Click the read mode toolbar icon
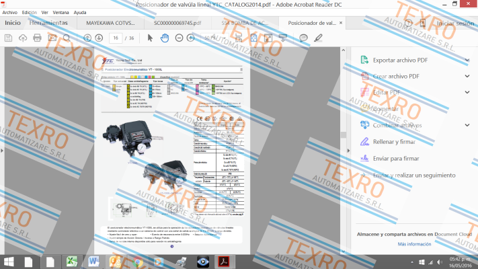 (x=283, y=38)
